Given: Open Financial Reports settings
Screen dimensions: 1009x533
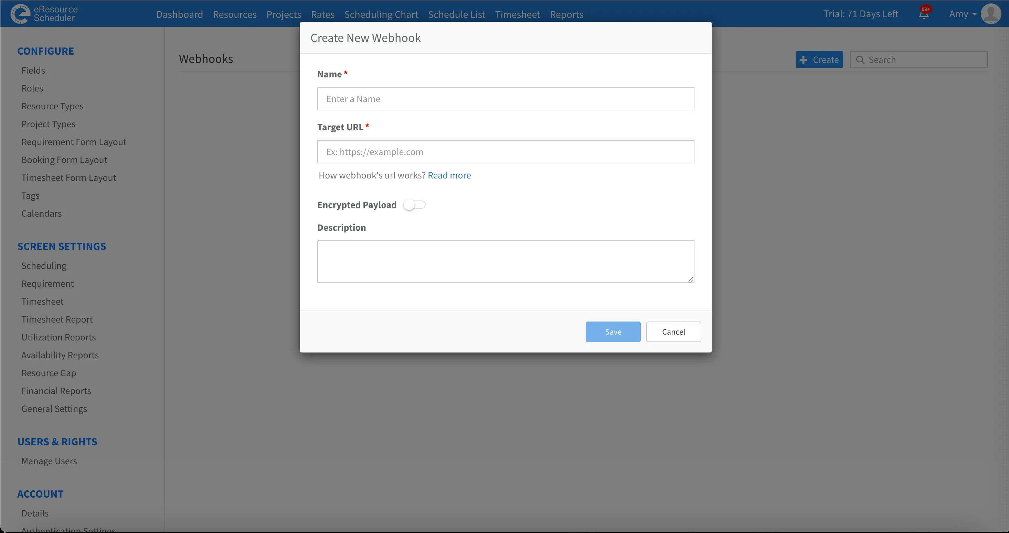Looking at the screenshot, I should point(56,391).
